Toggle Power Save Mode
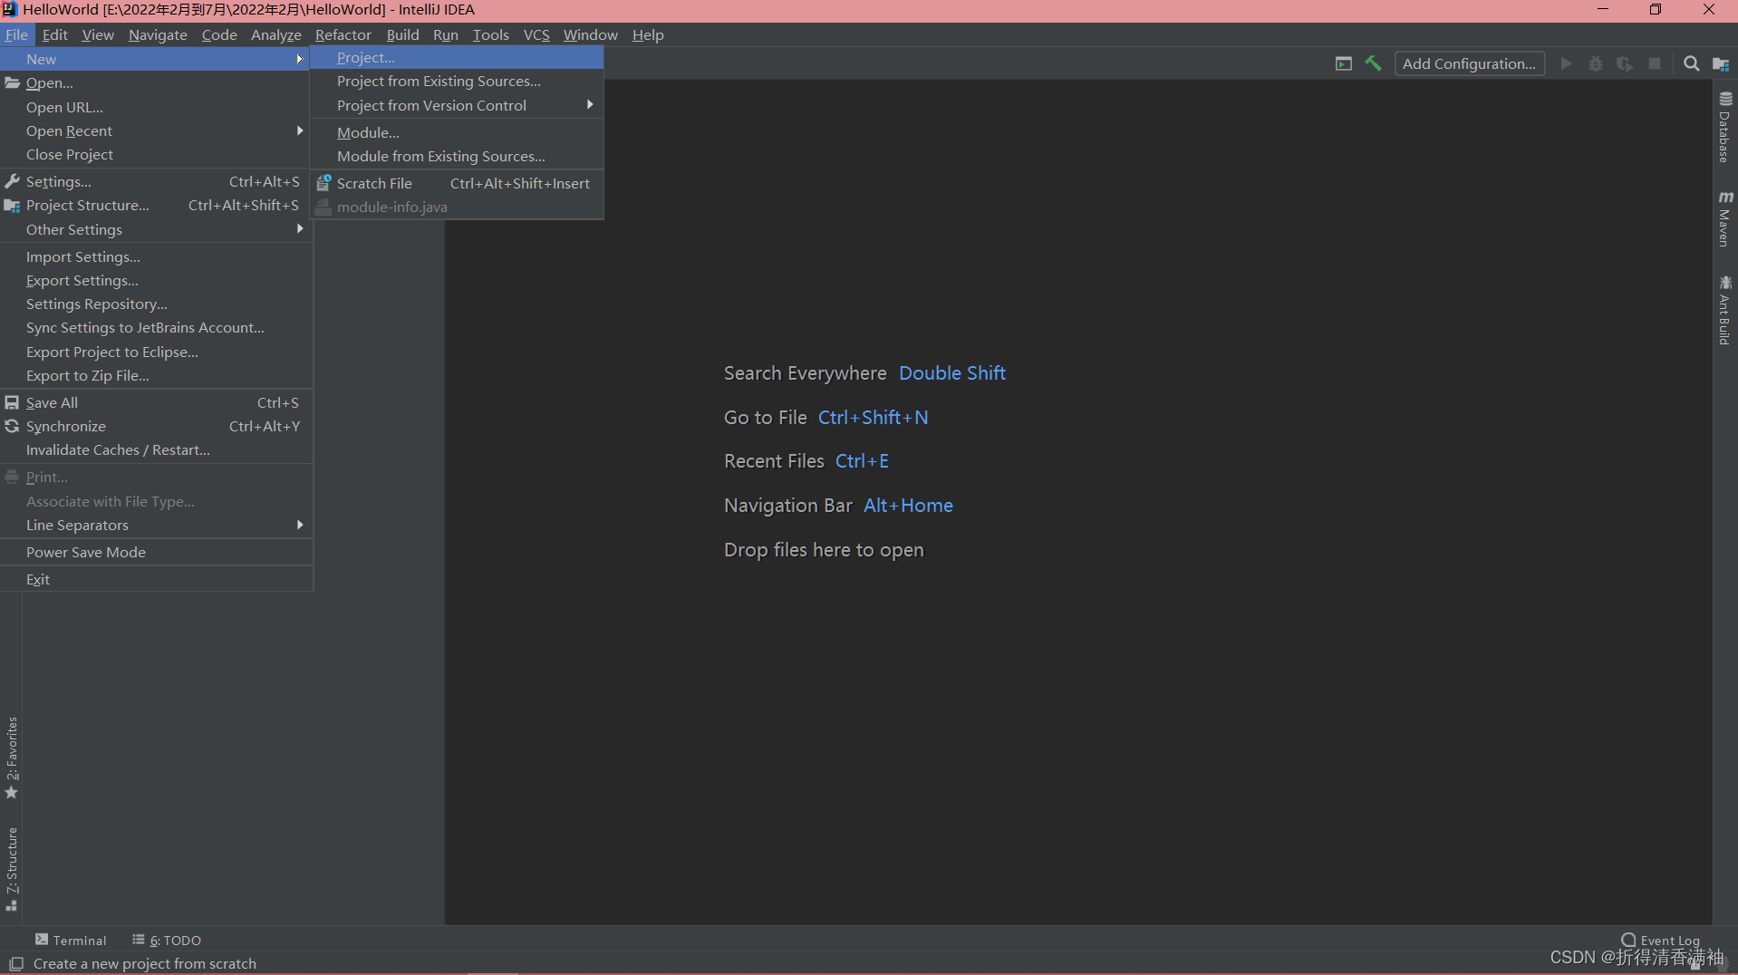Image resolution: width=1738 pixels, height=975 pixels. tap(156, 552)
